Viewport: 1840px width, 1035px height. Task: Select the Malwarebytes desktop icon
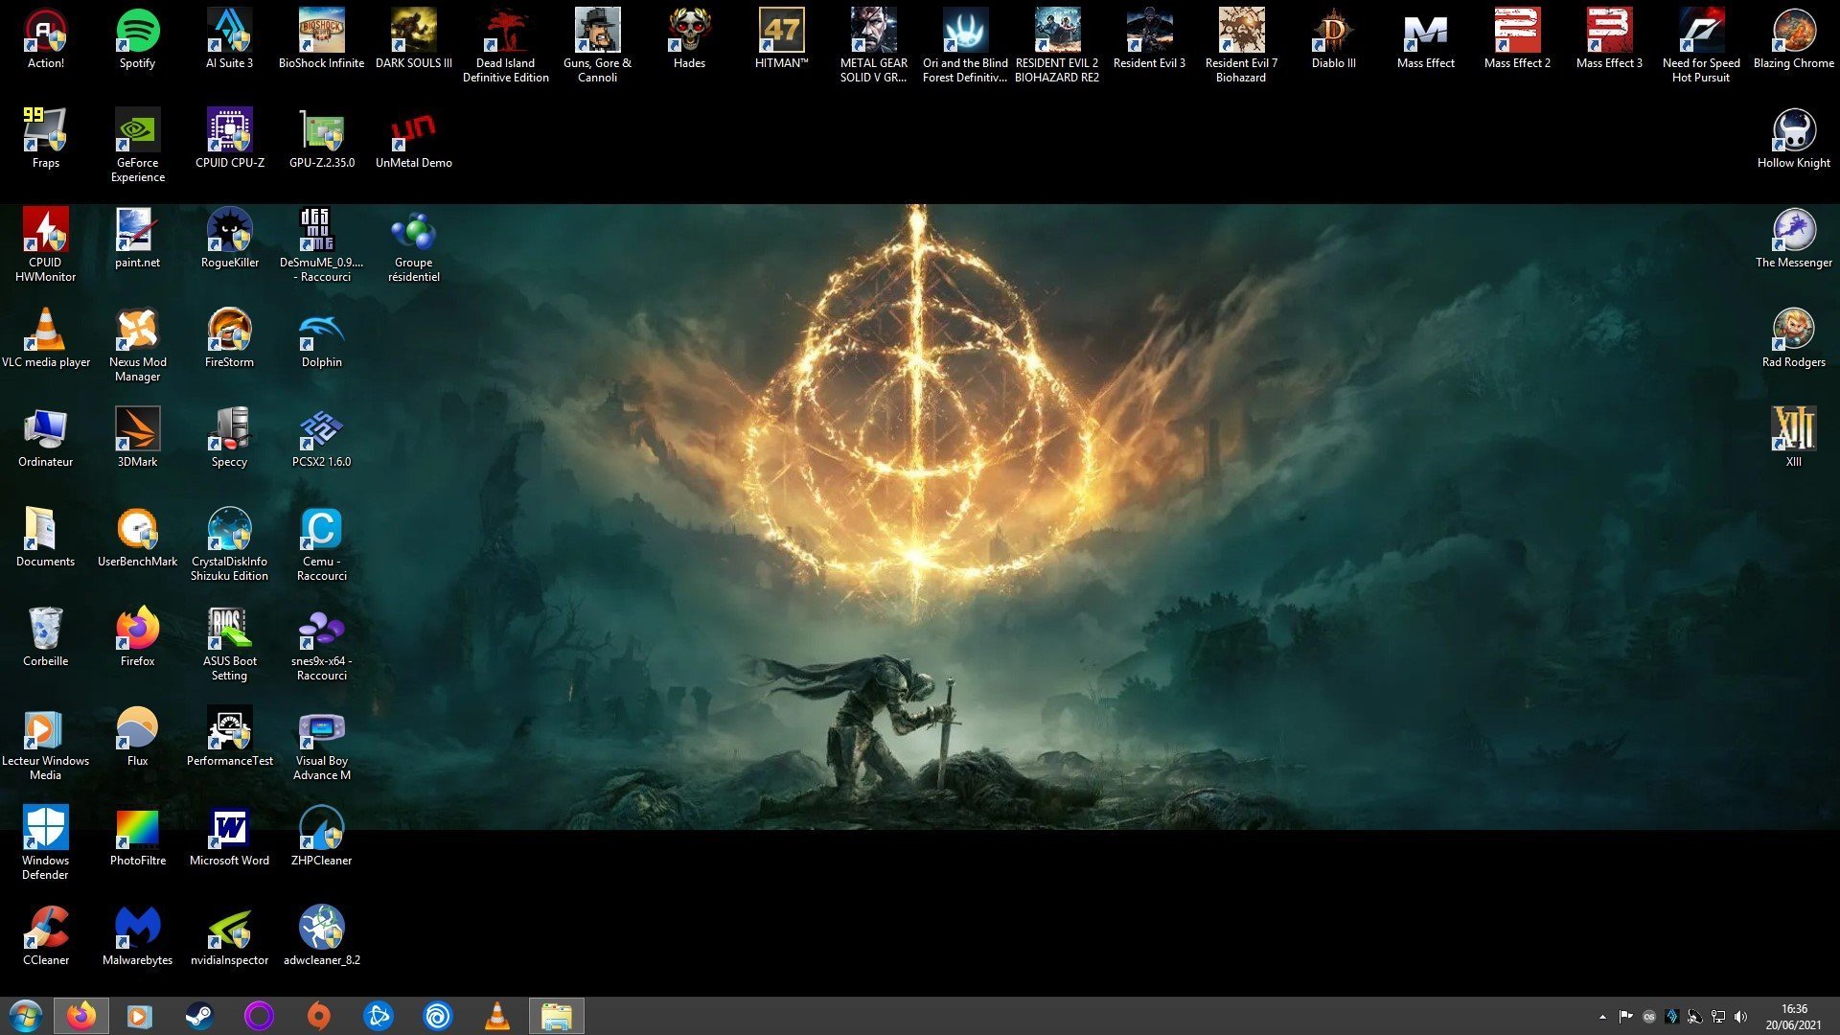(137, 935)
